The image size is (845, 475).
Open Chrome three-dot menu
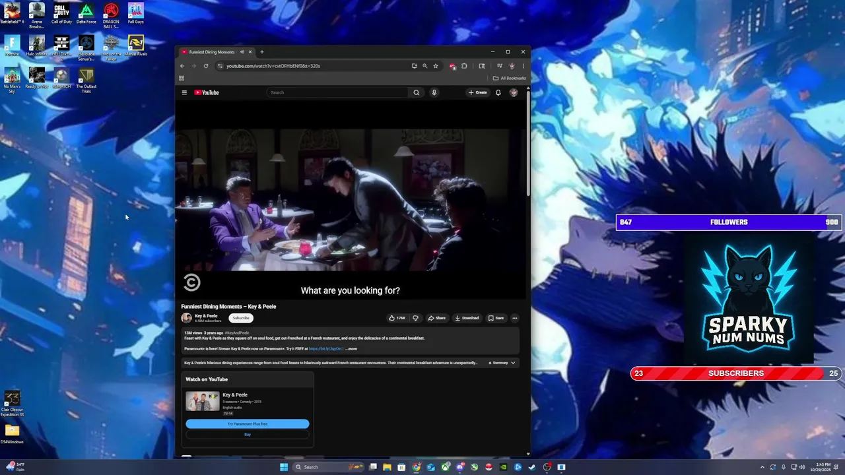coord(524,66)
